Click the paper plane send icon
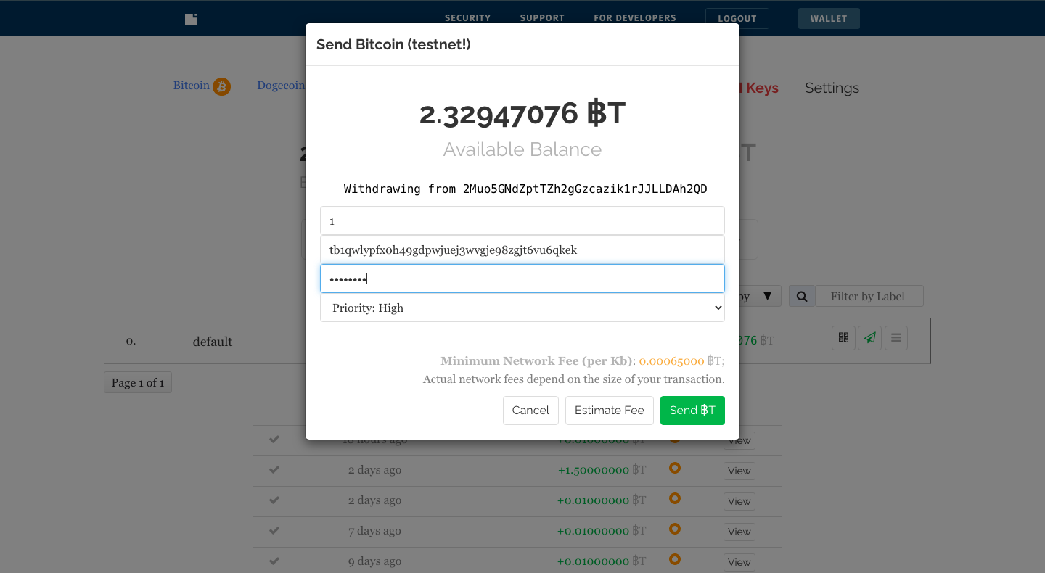 (869, 337)
